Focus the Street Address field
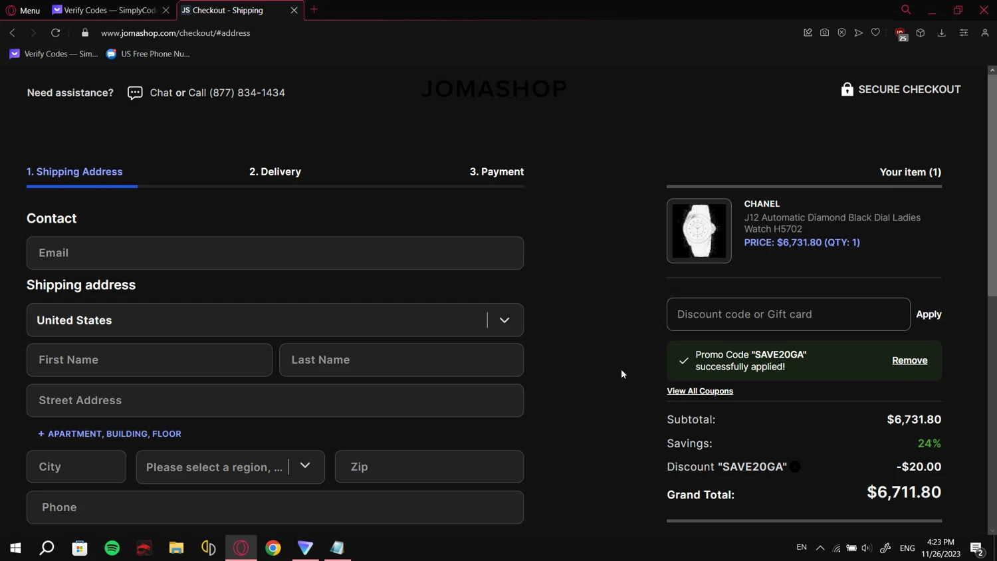Viewport: 997px width, 561px height. [x=275, y=400]
